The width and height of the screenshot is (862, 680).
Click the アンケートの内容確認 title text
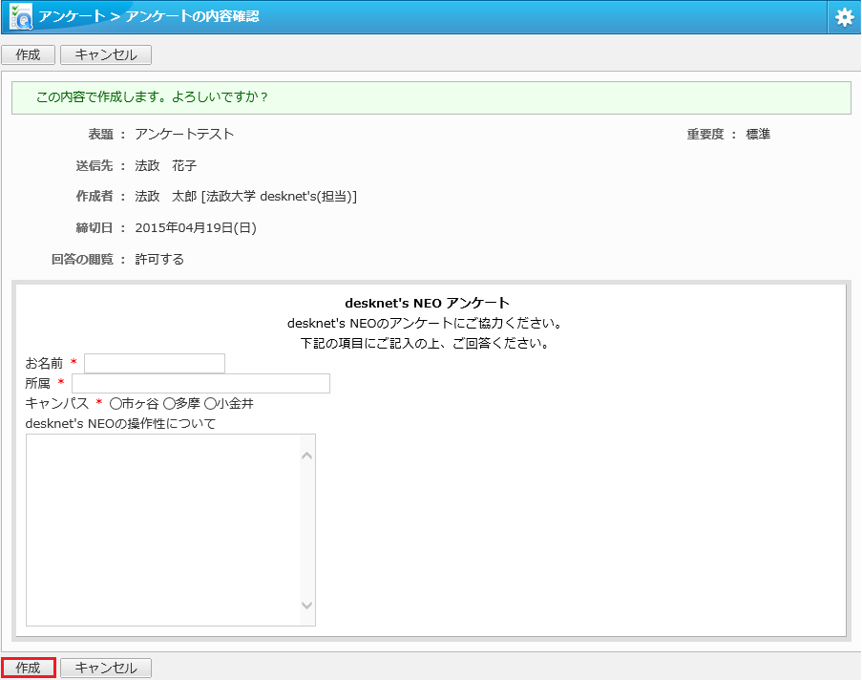coord(192,16)
